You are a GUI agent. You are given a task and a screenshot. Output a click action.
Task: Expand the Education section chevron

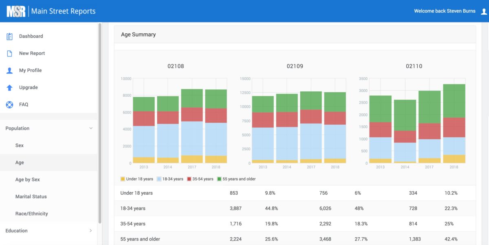[91, 231]
